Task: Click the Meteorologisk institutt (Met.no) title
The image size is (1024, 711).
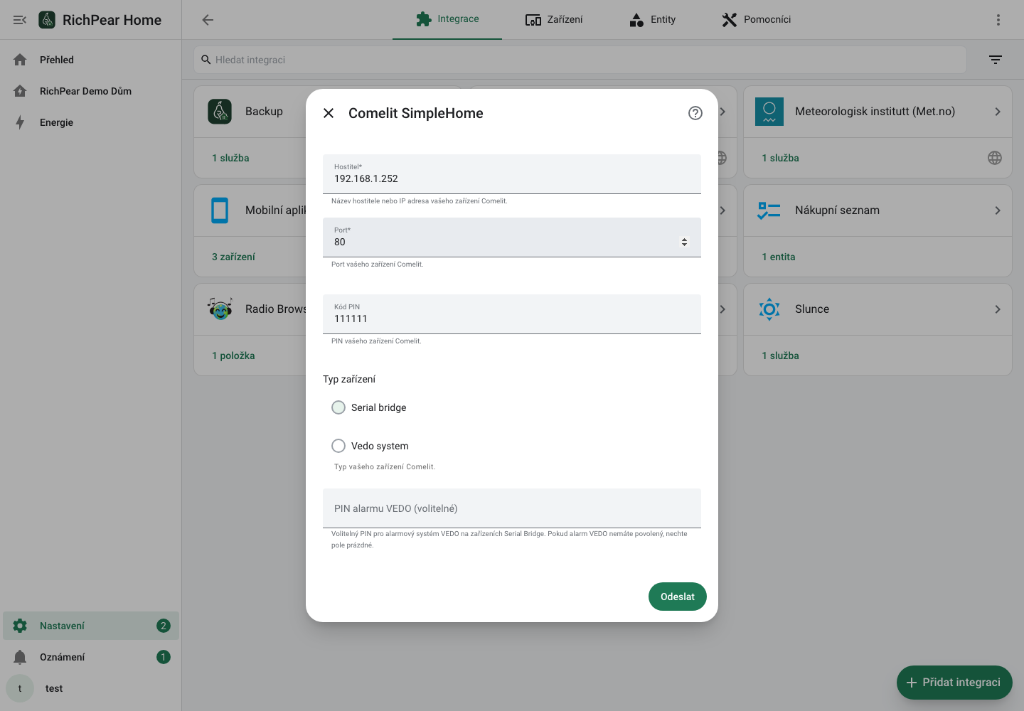Action: click(875, 112)
